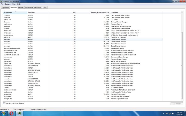Select the SearchFilterHost.exe row
Viewport: 186px width, 116px height.
click(83, 51)
